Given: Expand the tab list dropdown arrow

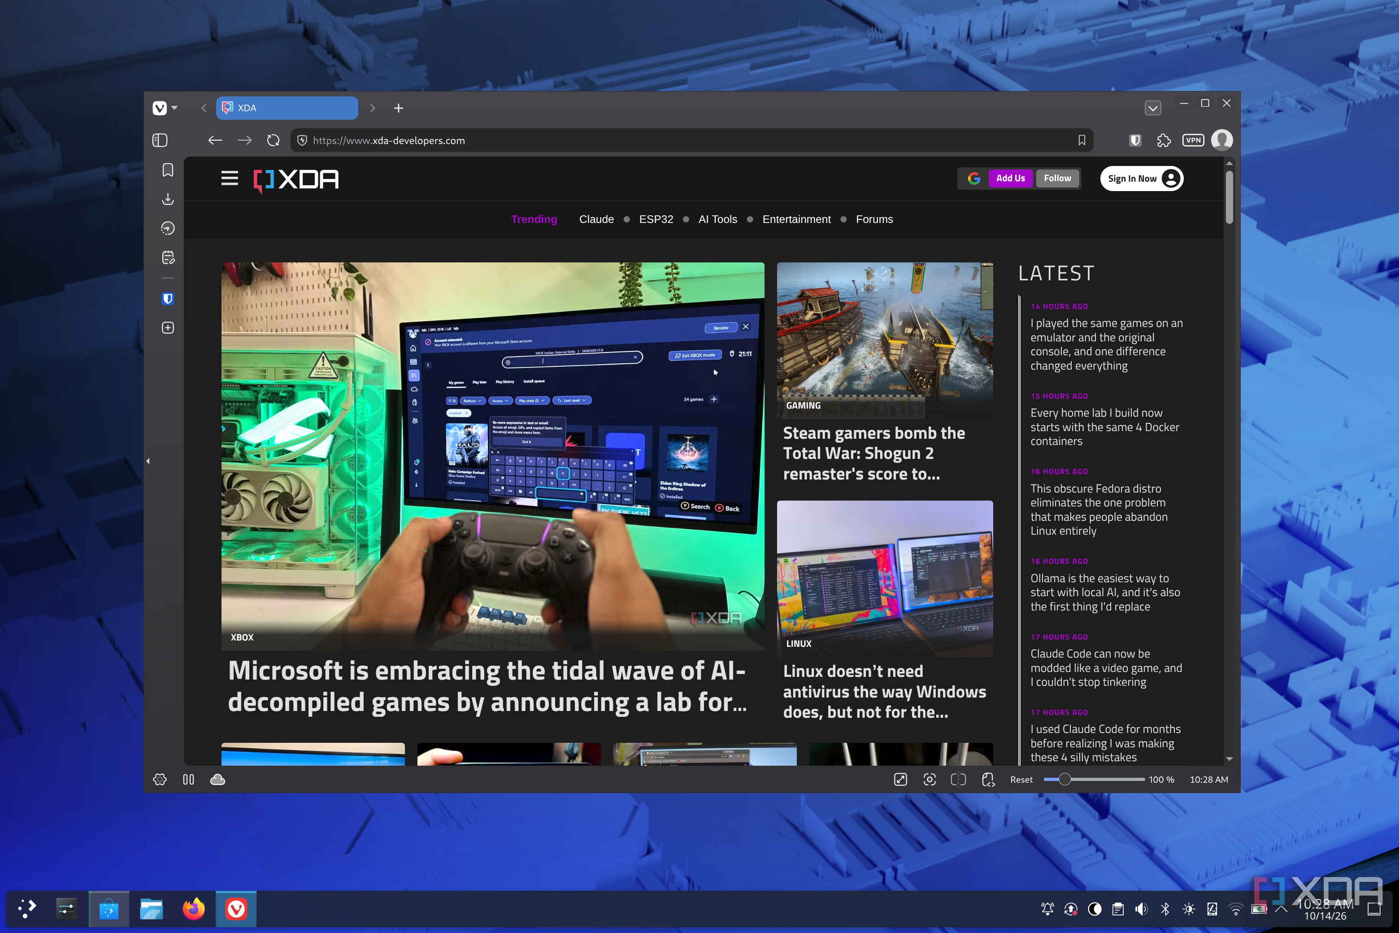Looking at the screenshot, I should point(1153,108).
